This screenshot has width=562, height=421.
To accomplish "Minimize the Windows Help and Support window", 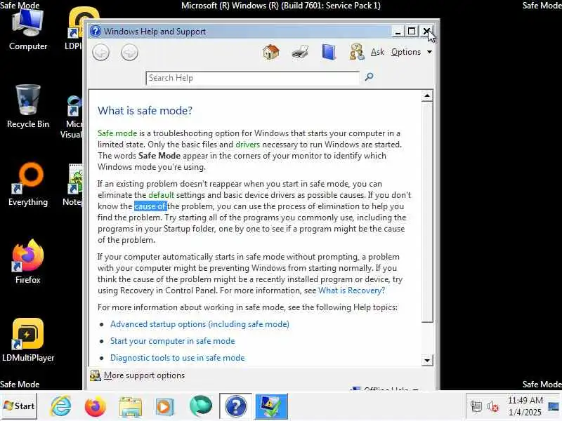I will [398, 32].
